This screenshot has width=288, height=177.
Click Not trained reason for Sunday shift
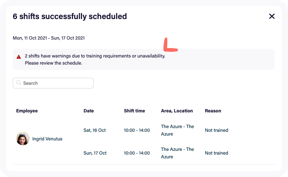[x=216, y=153]
